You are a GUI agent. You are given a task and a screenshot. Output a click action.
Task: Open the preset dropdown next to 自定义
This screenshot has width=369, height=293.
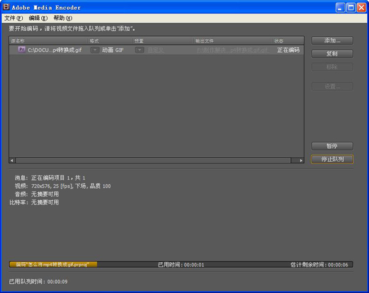(x=140, y=50)
